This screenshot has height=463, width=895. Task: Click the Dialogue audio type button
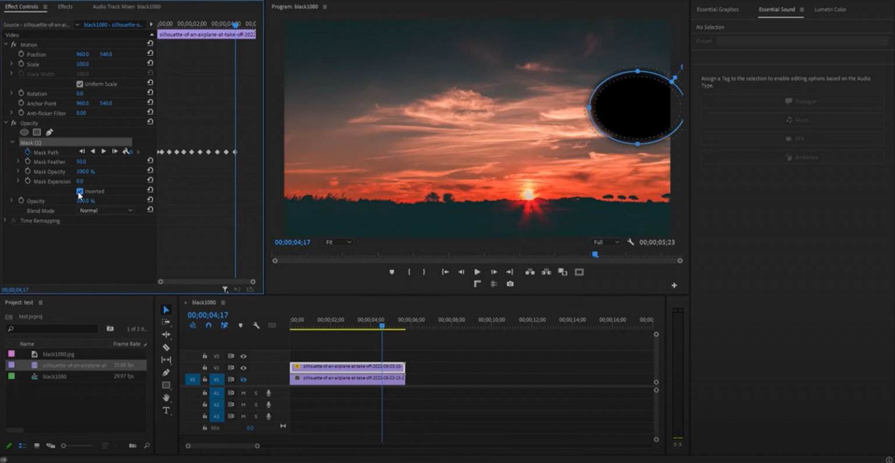[792, 101]
